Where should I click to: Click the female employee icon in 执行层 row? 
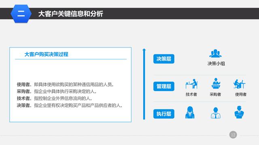[x=190, y=112]
